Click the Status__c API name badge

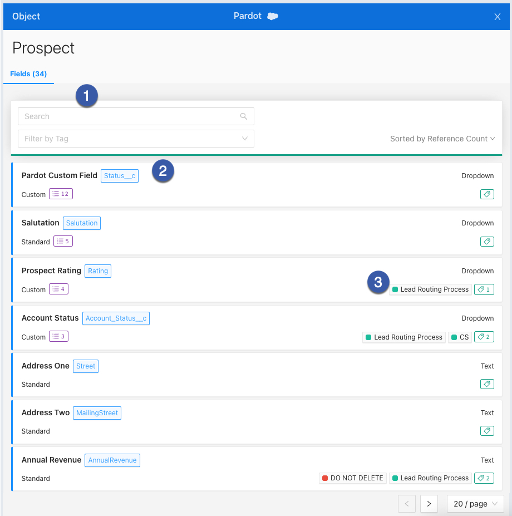click(120, 176)
